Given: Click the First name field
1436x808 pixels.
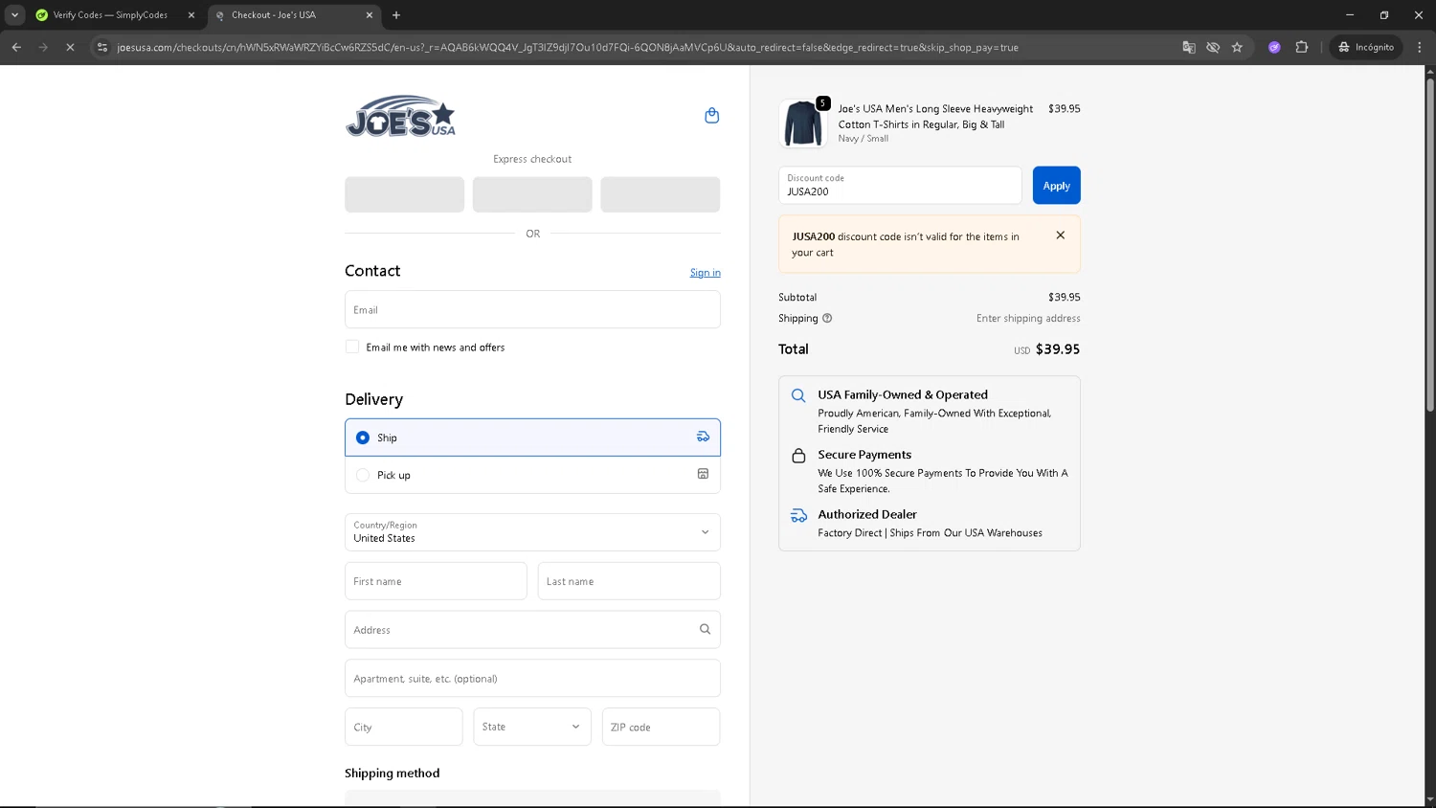Looking at the screenshot, I should [x=436, y=581].
